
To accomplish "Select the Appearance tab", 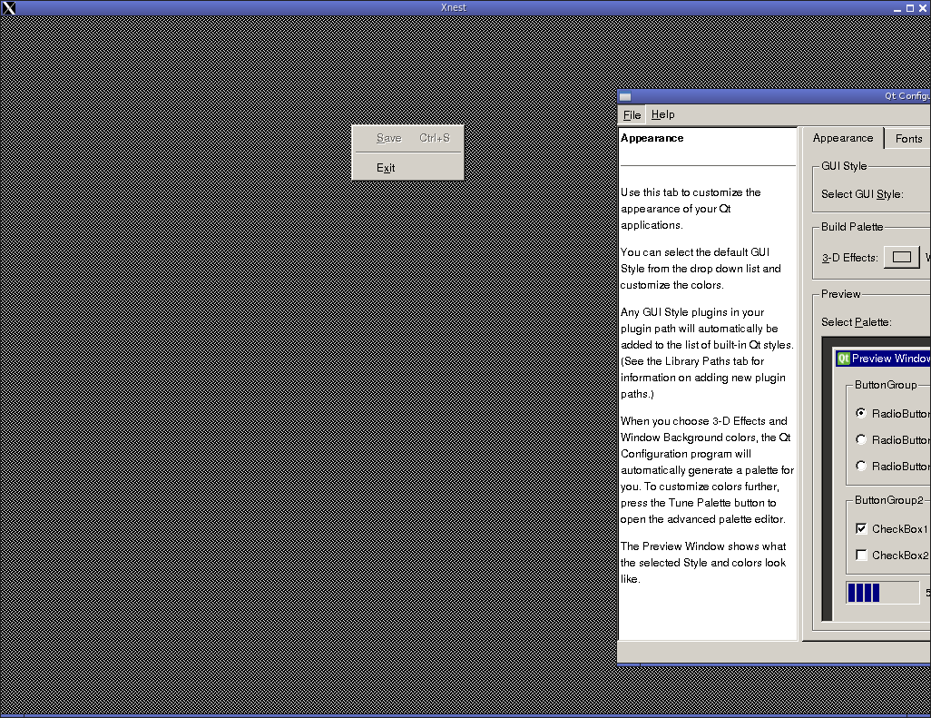I will point(842,138).
